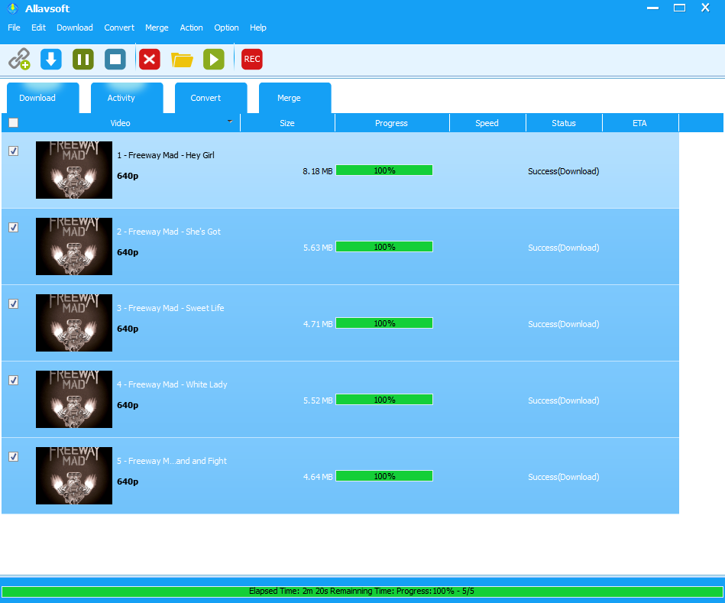Screen dimensions: 725x603
Task: Click the 8.18 MB size value
Action: 318,171
